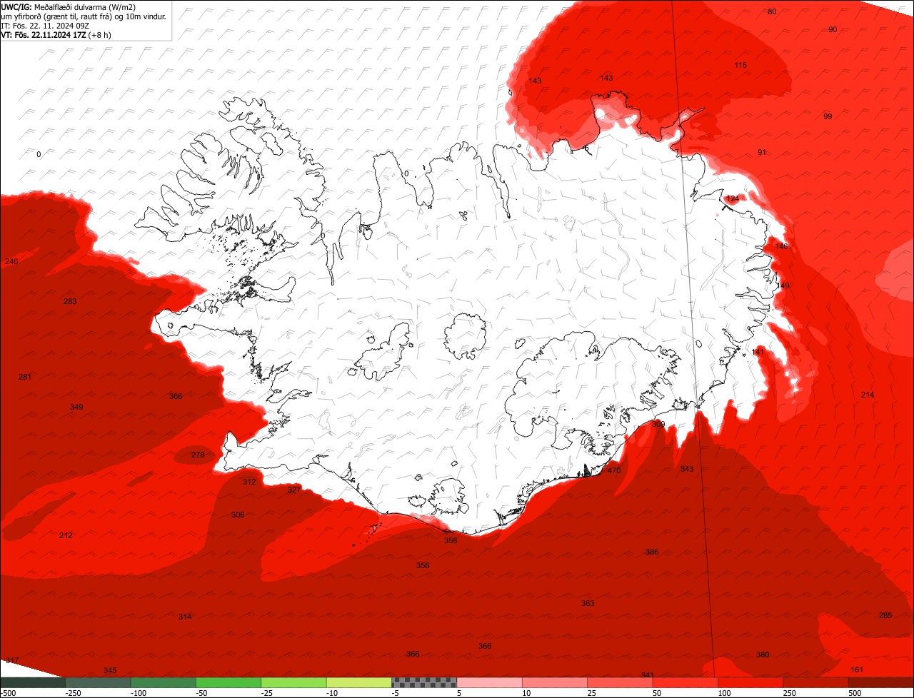
Task: Click the map value '124'
Action: coord(733,198)
